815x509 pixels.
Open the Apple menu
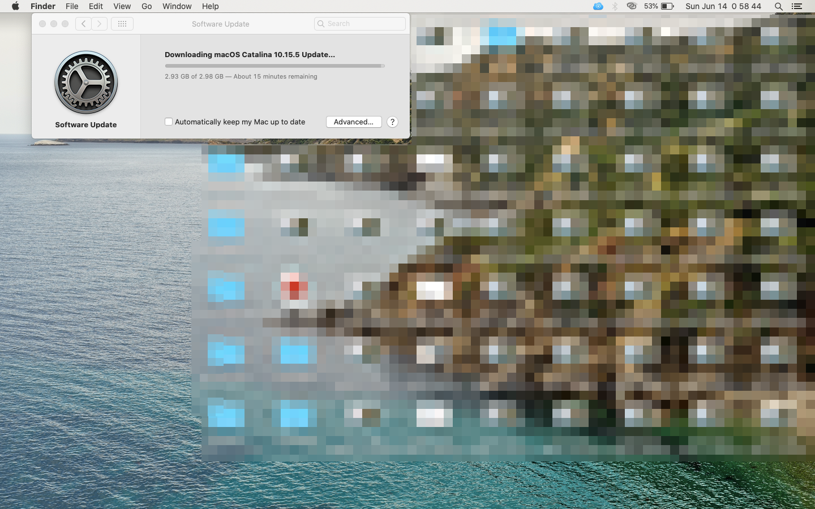[x=15, y=6]
